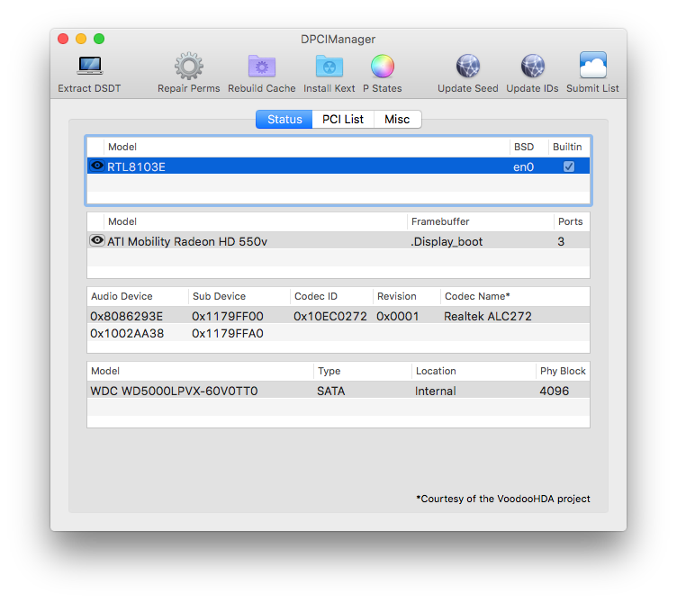
Task: Click the Rebuild Cache folder icon
Action: tap(261, 67)
